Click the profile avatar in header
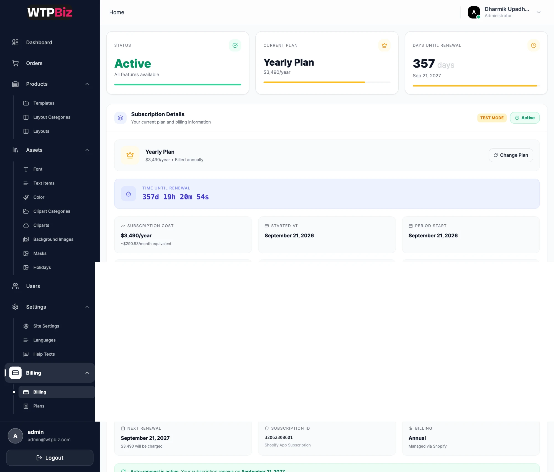The height and width of the screenshot is (472, 554). pos(474,12)
